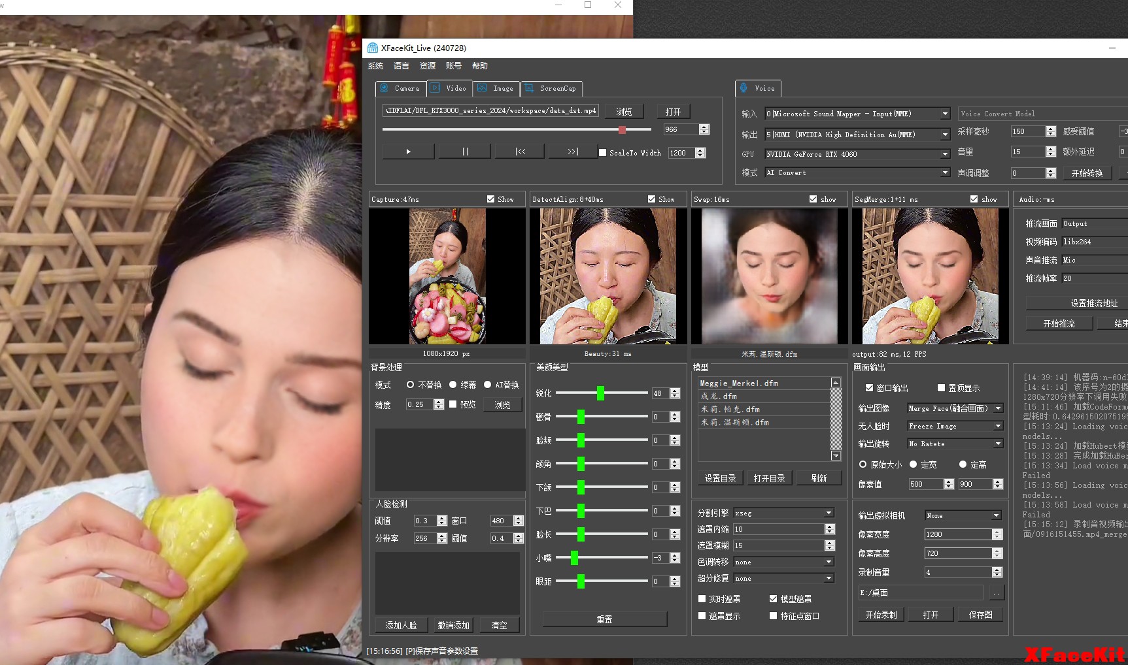The height and width of the screenshot is (665, 1128).
Task: Enable the 预览 checkbox
Action: (x=453, y=404)
